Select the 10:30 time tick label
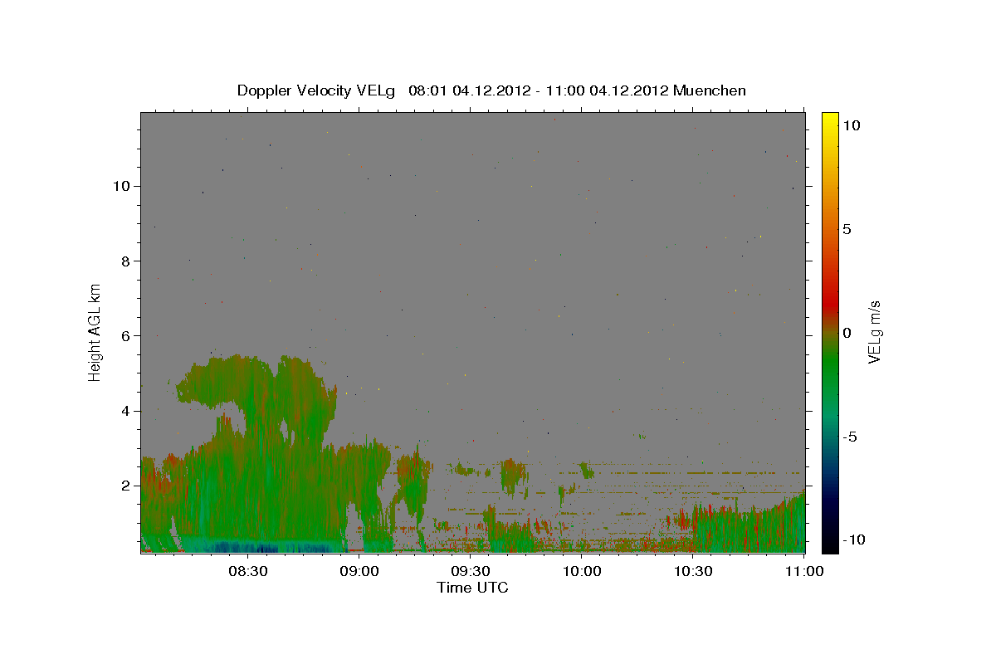This screenshot has width=996, height=664. pyautogui.click(x=693, y=571)
